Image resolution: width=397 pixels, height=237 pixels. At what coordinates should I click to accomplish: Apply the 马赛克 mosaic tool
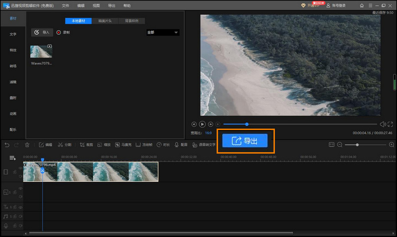123,145
